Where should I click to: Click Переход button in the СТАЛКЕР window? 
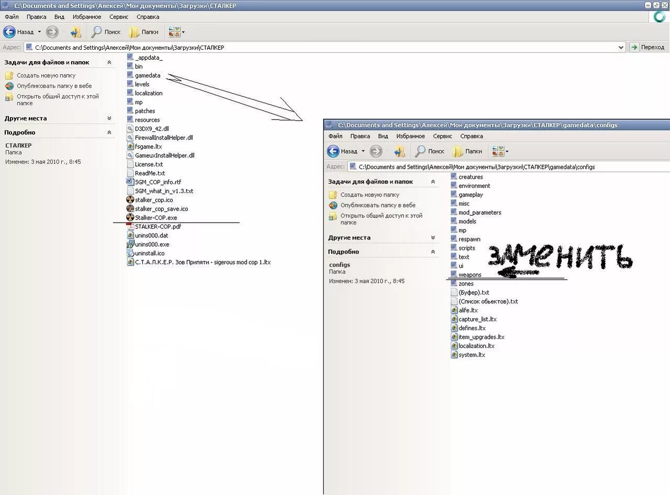click(x=648, y=47)
